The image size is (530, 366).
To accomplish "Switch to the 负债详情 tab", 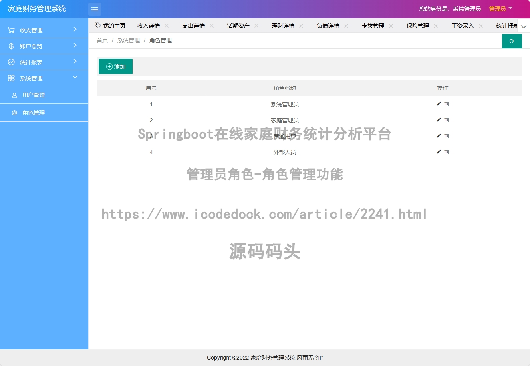I will pos(328,26).
